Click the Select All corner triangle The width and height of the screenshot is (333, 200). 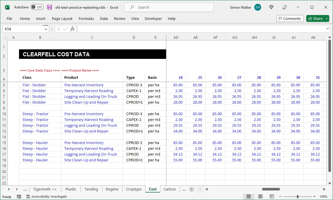5,38
